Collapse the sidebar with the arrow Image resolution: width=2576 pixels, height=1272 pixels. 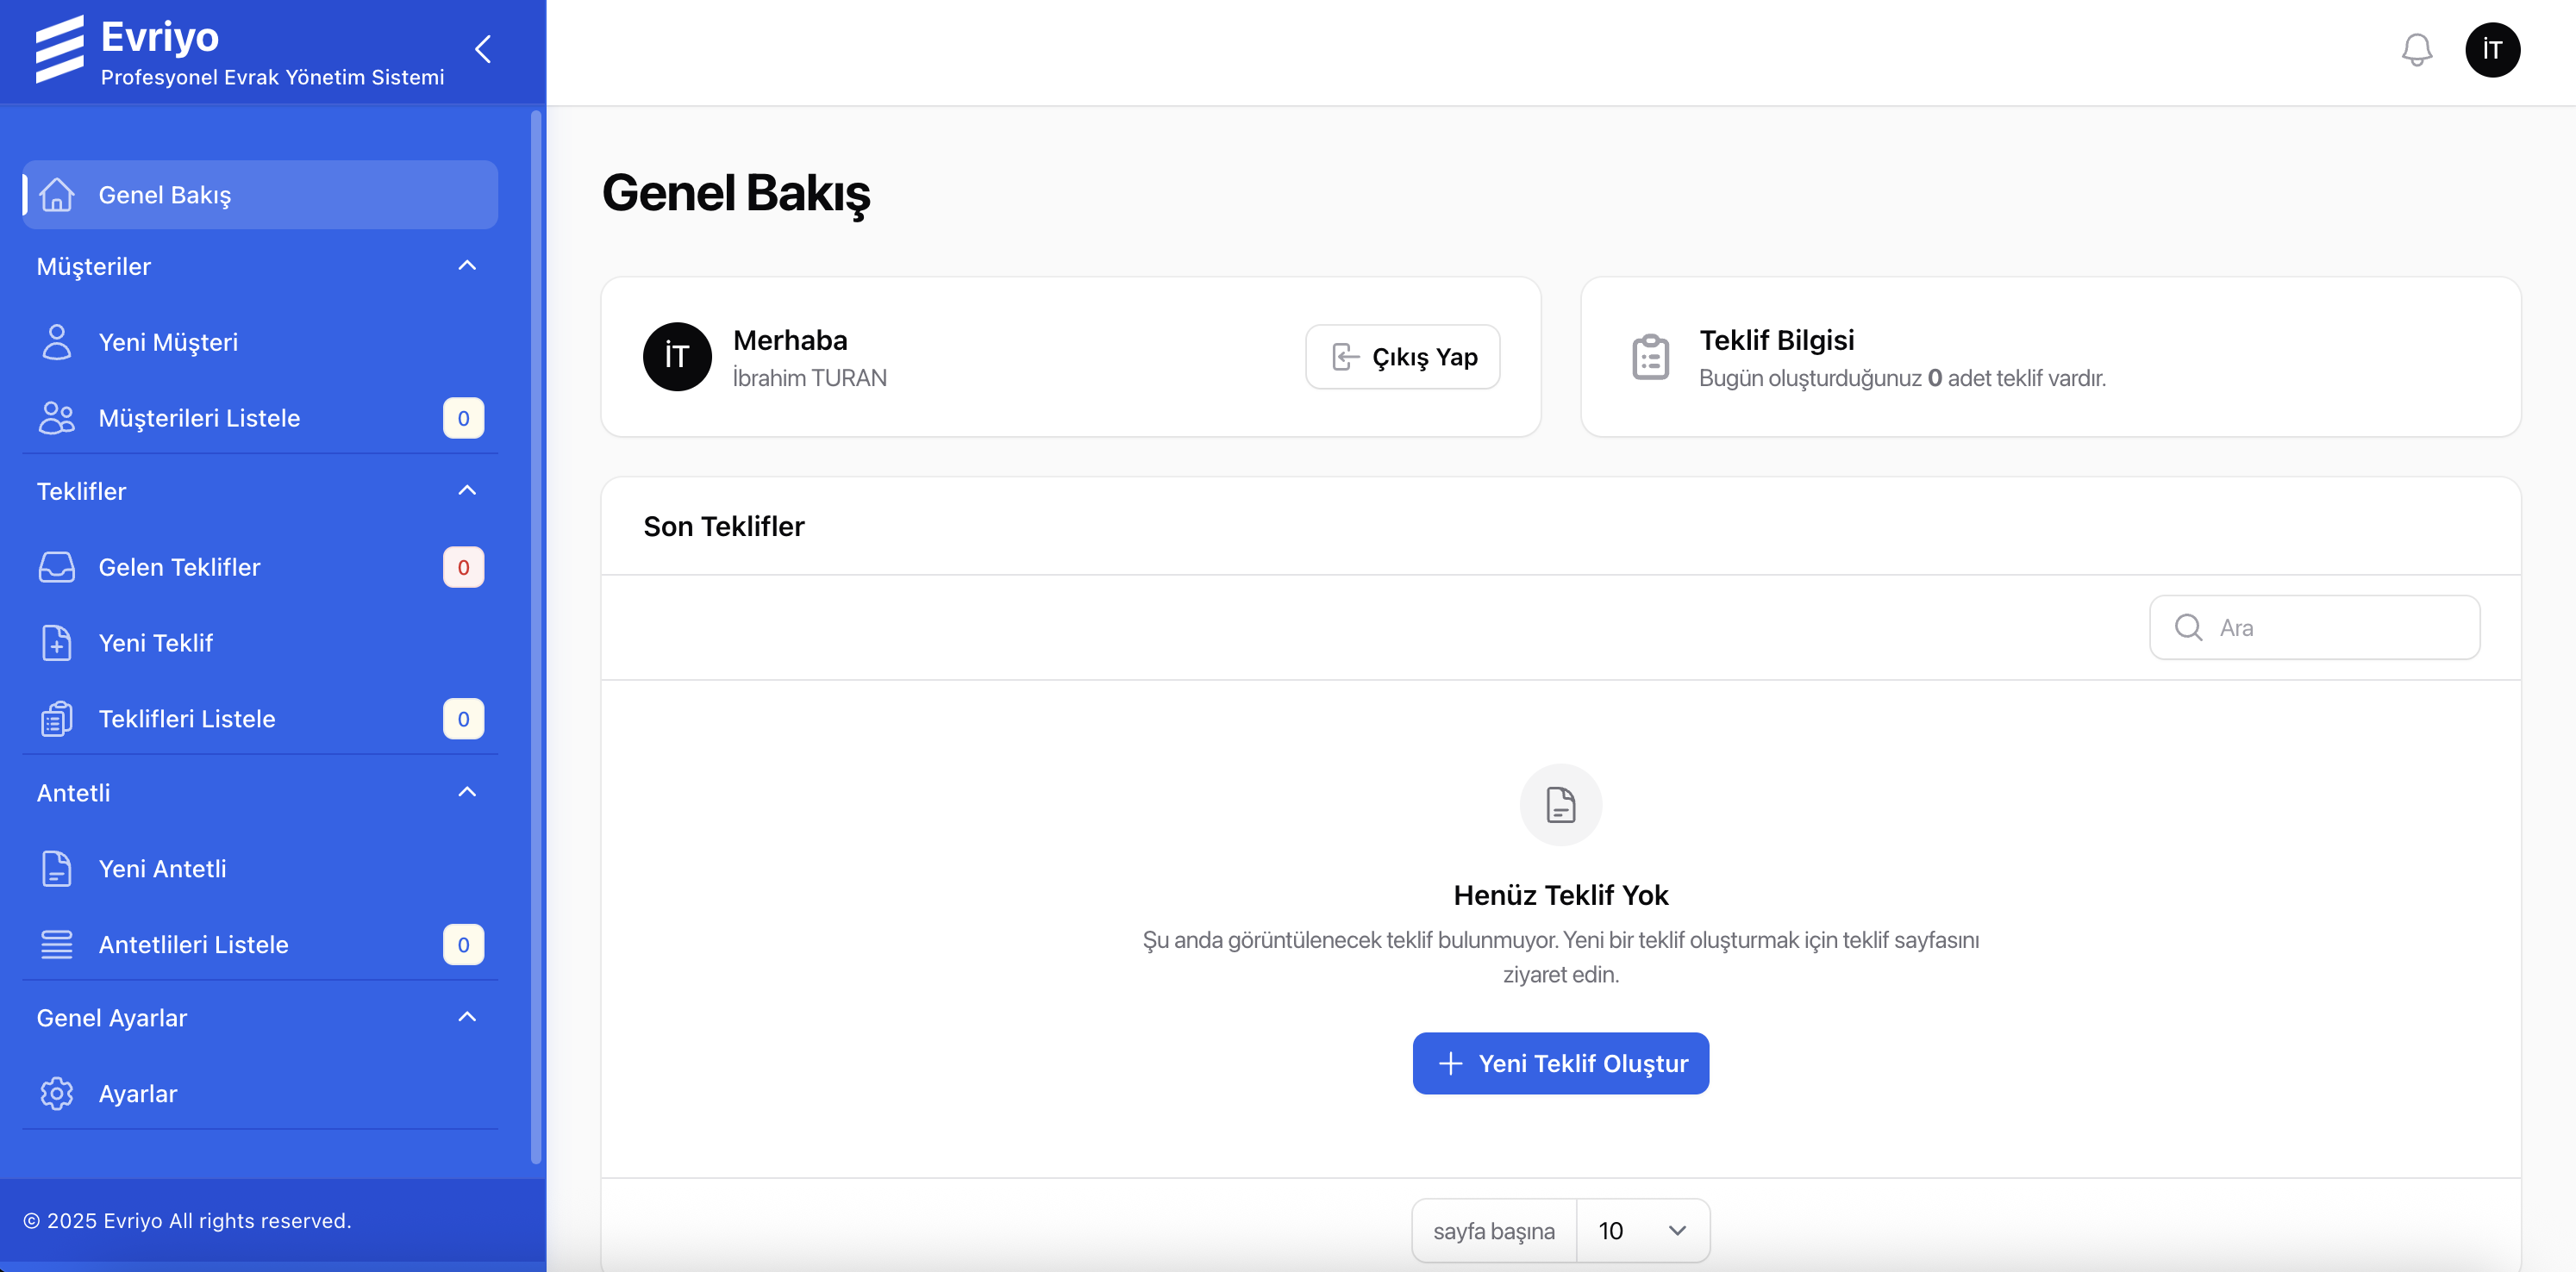tap(482, 49)
